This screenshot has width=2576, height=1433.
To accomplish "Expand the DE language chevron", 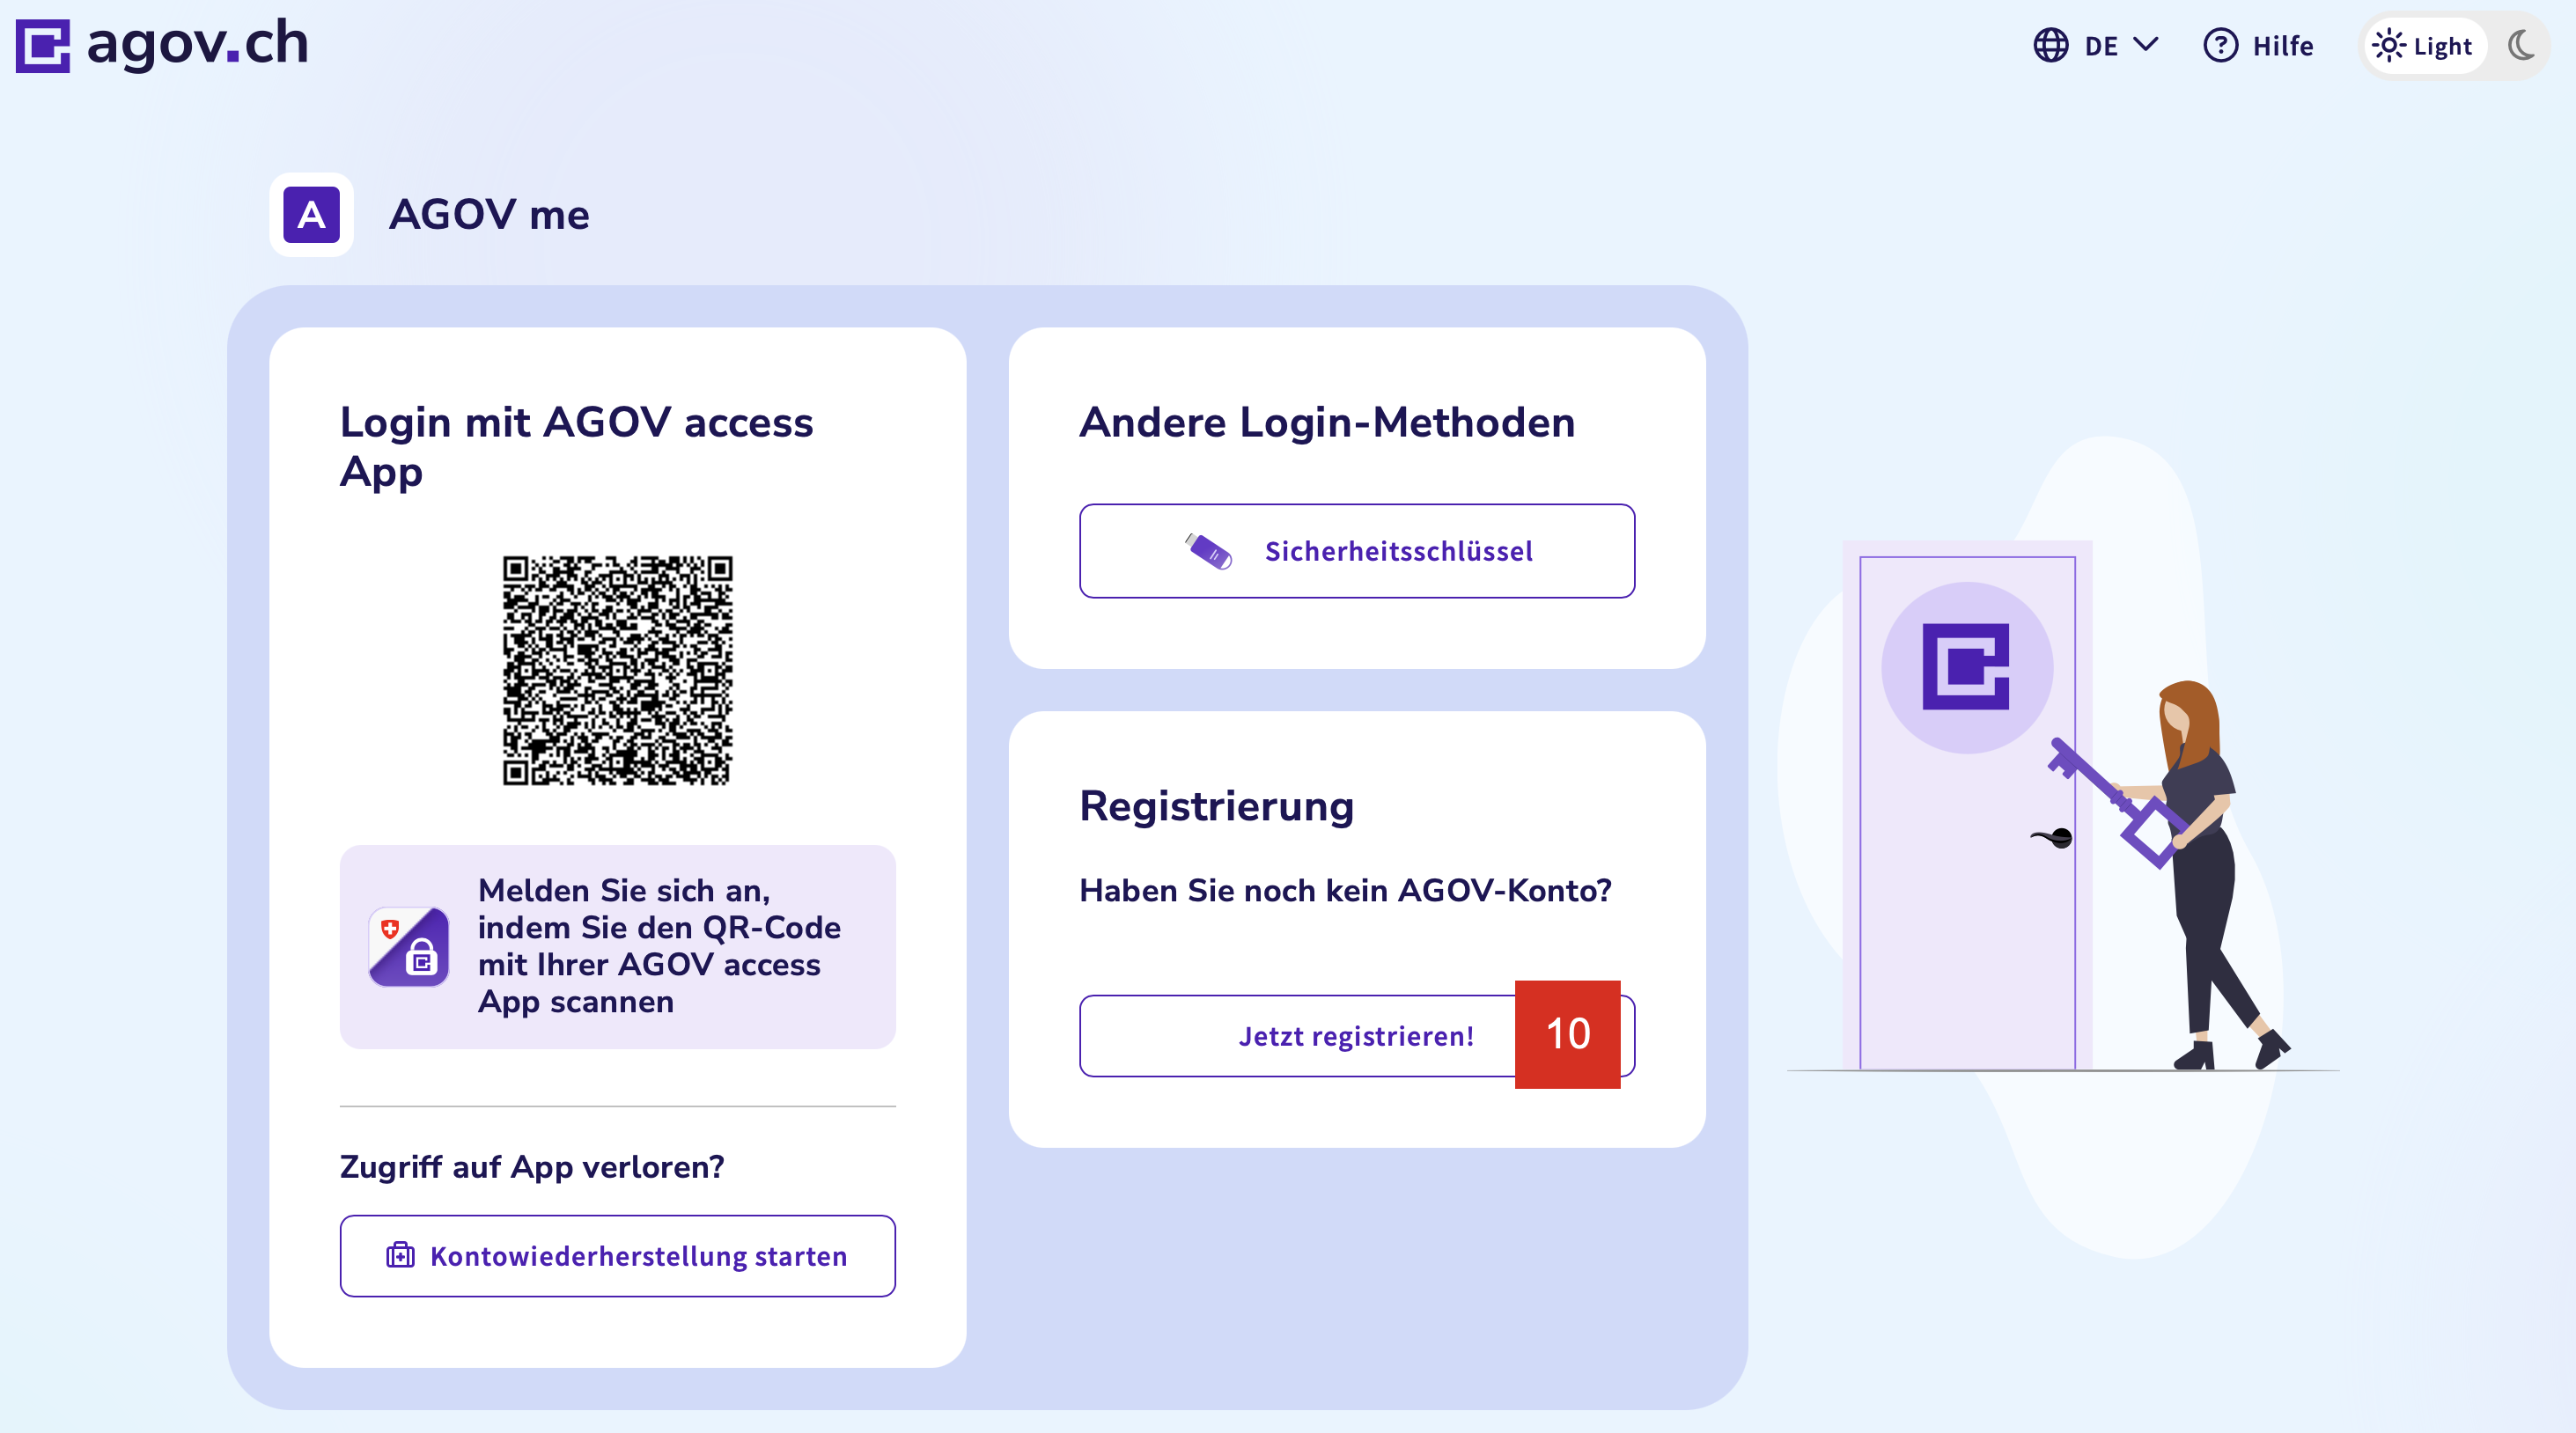I will click(2145, 45).
